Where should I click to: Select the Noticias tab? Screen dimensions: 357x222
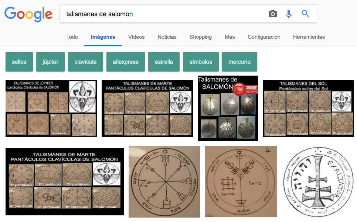pos(167,37)
